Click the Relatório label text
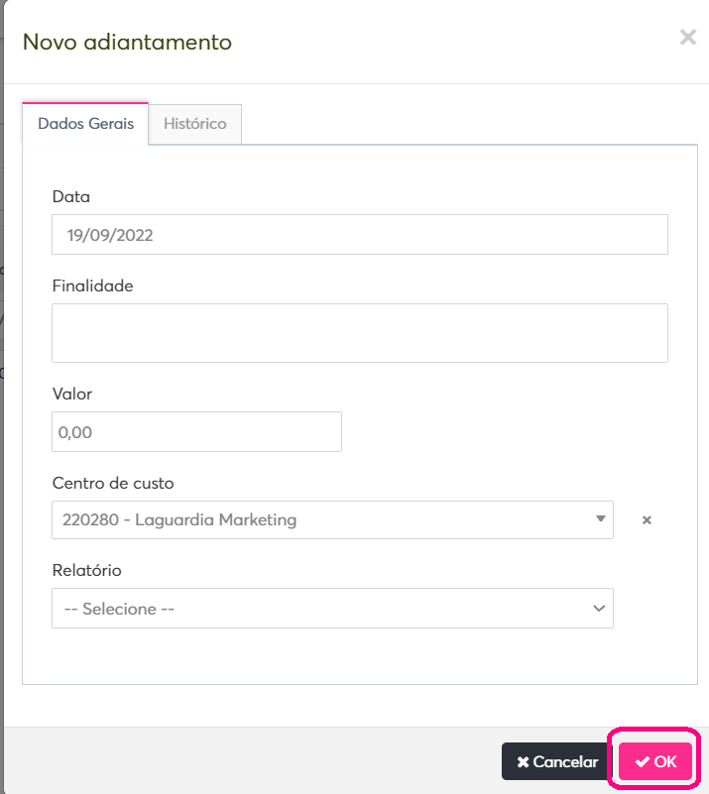This screenshot has height=794, width=709. (86, 571)
